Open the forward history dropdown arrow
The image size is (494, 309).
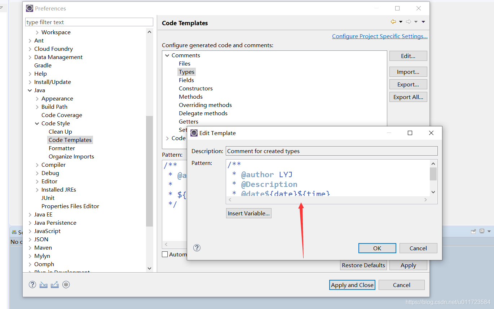tap(416, 22)
